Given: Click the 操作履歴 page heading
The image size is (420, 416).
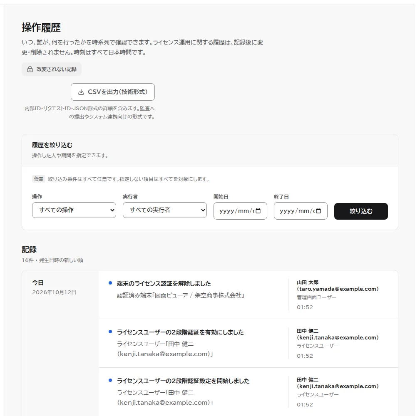Looking at the screenshot, I should tap(41, 27).
